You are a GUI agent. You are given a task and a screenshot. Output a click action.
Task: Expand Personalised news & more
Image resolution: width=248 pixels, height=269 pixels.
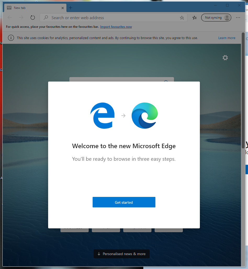pyautogui.click(x=122, y=254)
